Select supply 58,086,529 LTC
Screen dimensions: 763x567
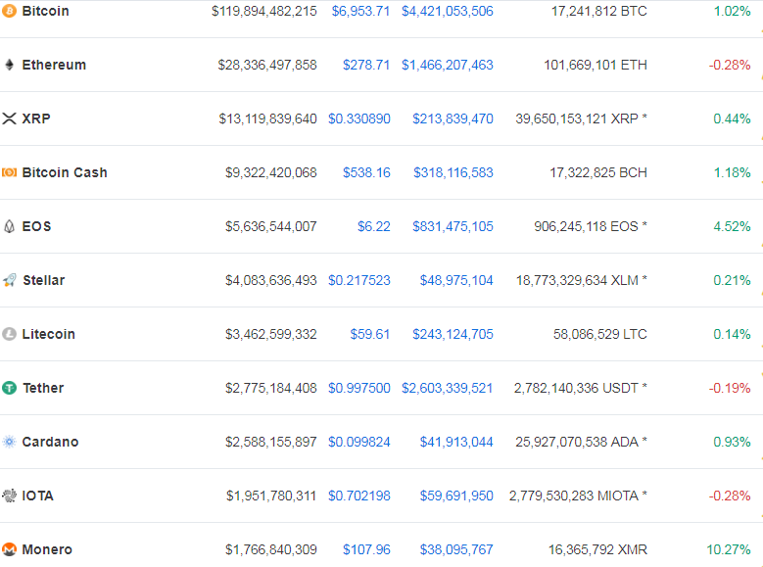pos(600,334)
